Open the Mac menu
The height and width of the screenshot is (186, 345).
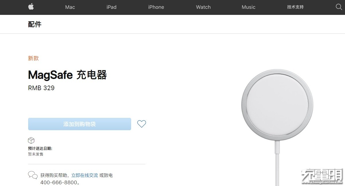point(70,7)
